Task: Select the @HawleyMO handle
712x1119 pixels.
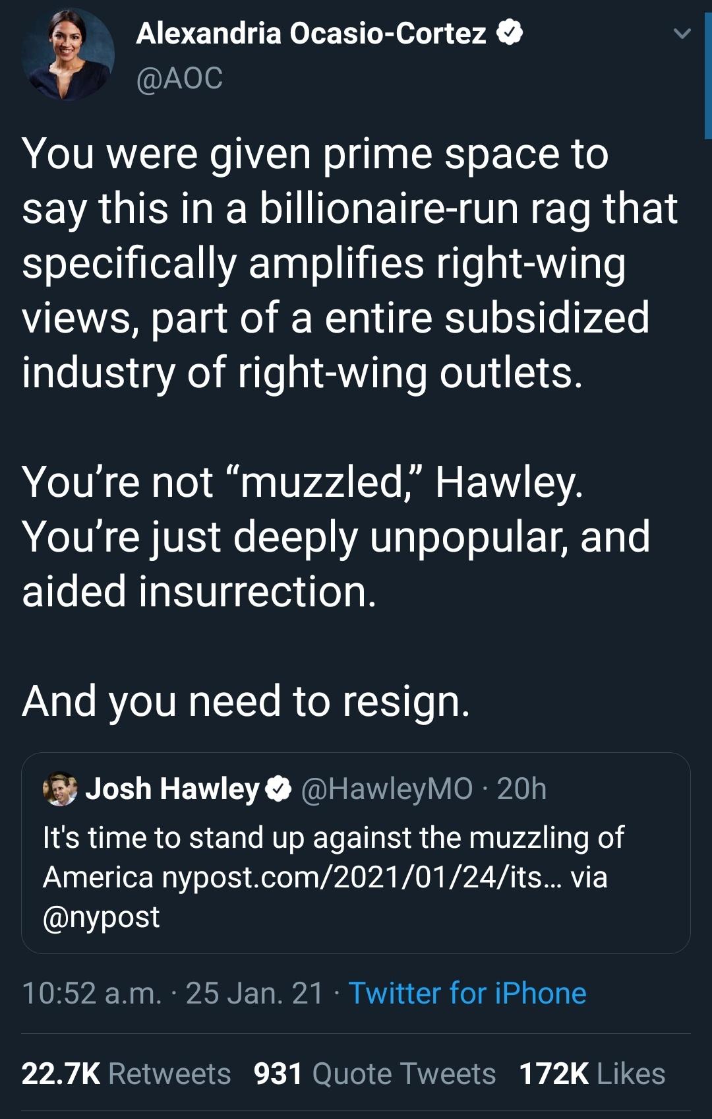Action: [x=387, y=789]
